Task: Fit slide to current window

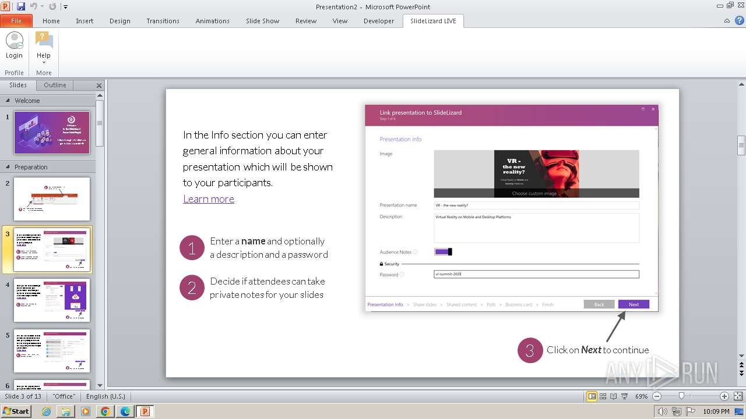Action: (x=738, y=396)
